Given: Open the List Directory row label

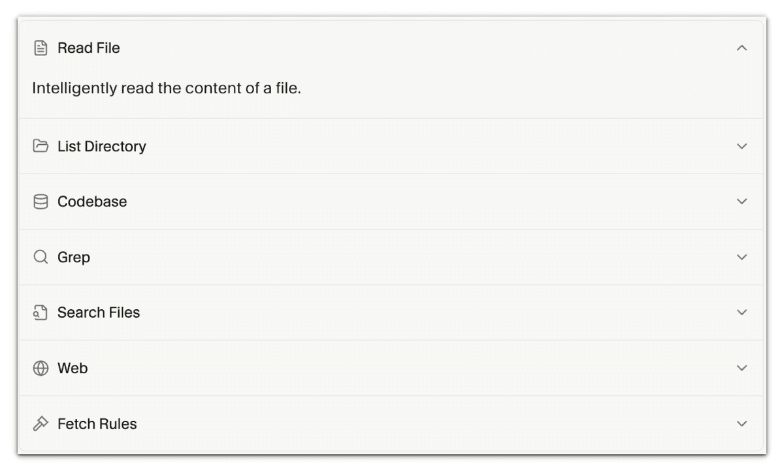Looking at the screenshot, I should click(102, 147).
